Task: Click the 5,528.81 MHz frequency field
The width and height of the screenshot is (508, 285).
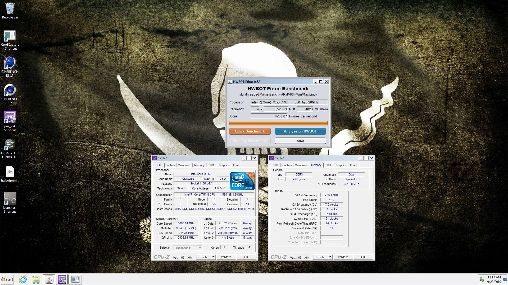Action: pyautogui.click(x=276, y=109)
